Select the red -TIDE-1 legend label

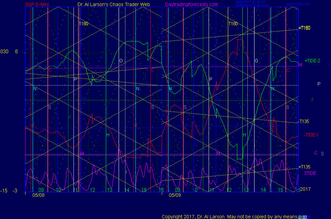point(311,135)
